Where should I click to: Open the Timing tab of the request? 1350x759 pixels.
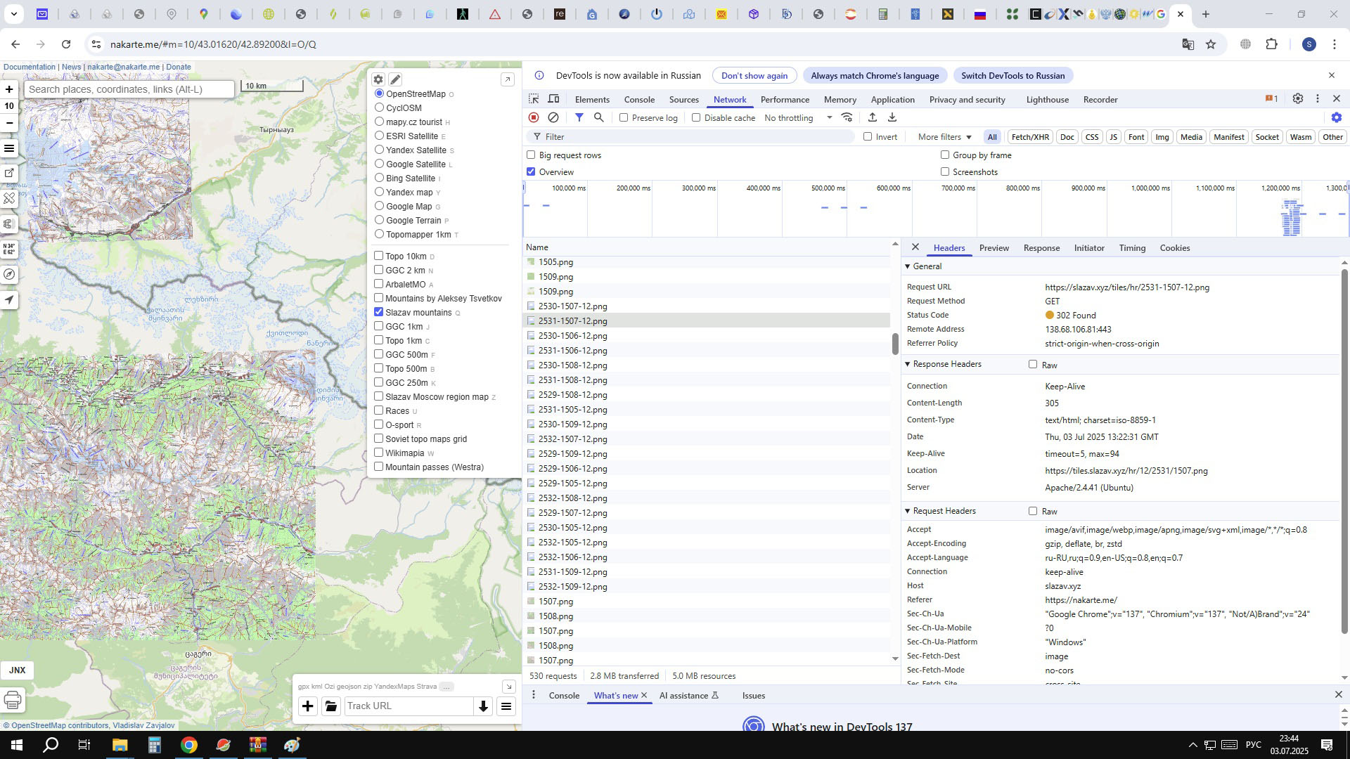1131,248
